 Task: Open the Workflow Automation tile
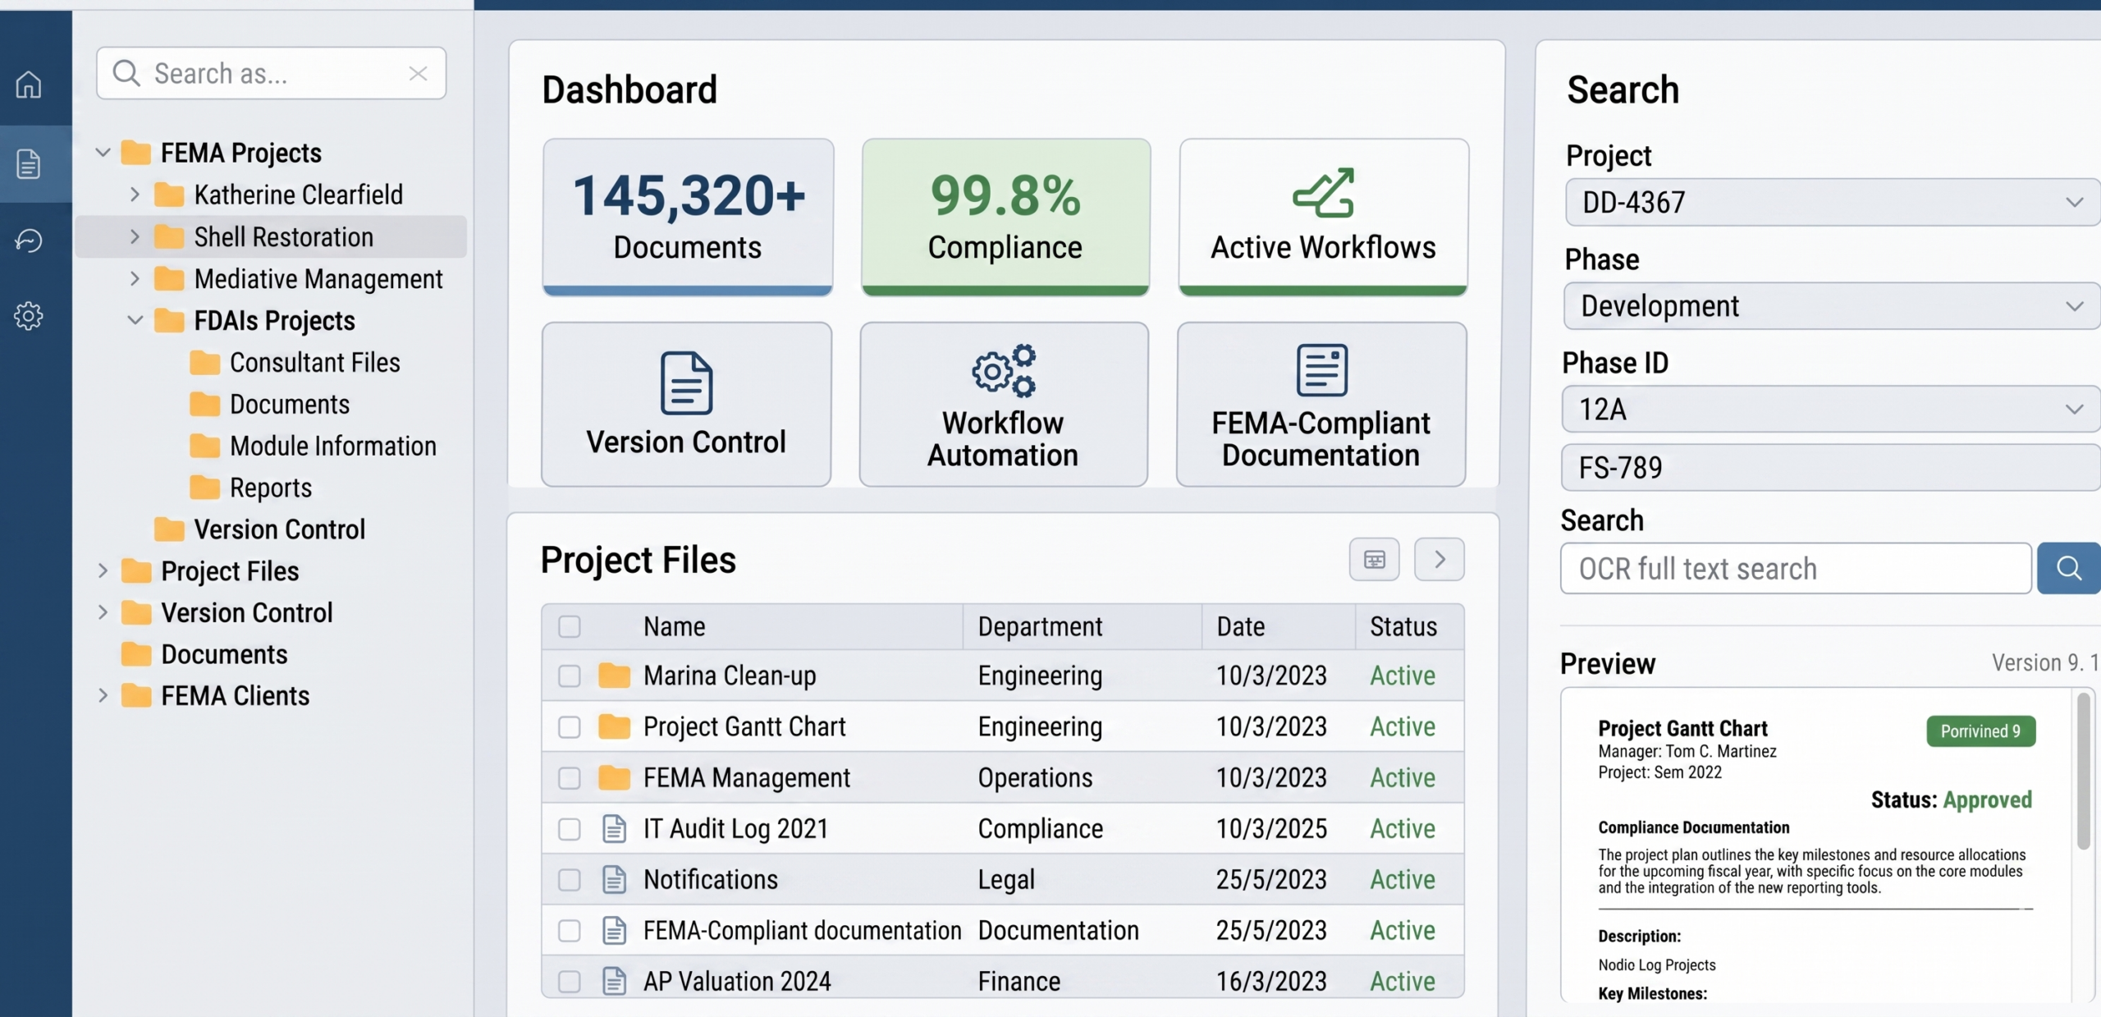pos(1003,404)
